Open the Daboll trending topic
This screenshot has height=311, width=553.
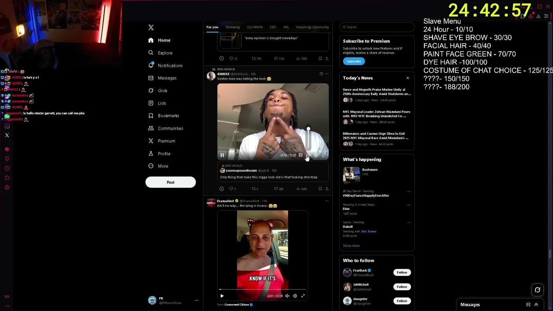tap(348, 227)
